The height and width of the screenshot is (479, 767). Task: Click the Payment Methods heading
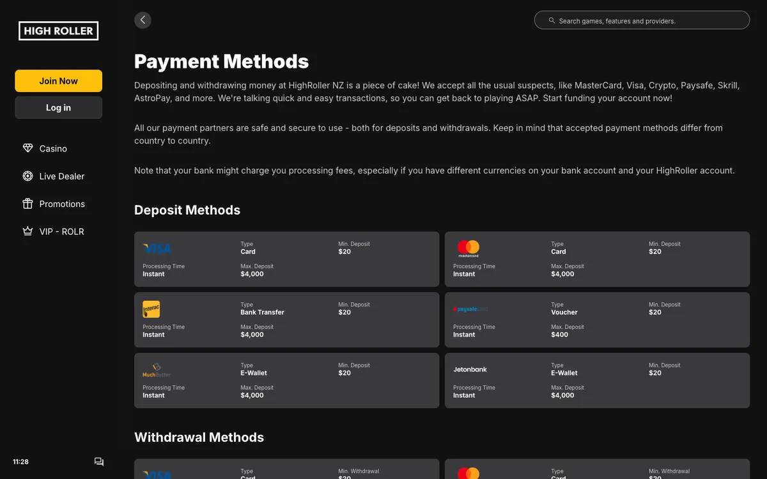[221, 61]
